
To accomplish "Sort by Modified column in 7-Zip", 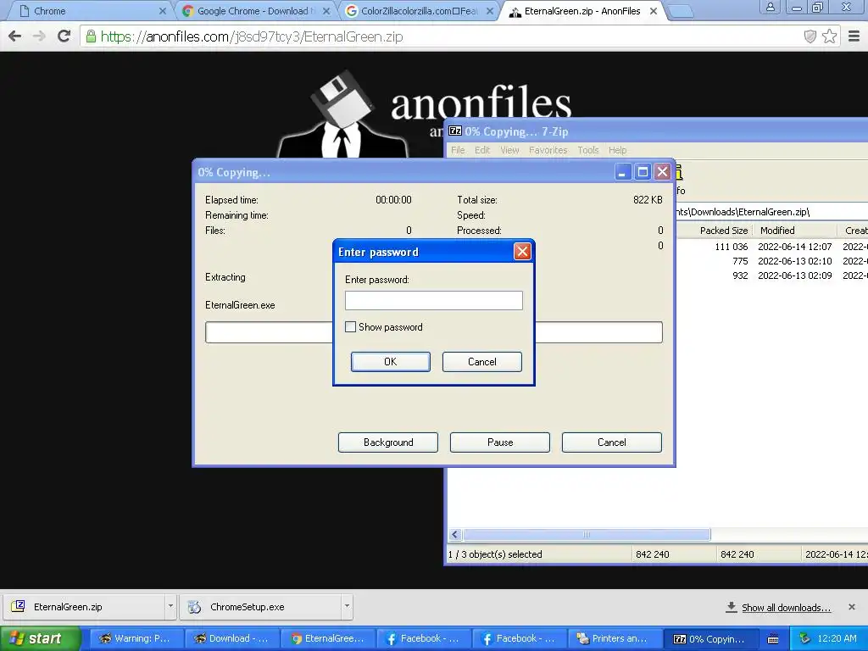I will [795, 231].
